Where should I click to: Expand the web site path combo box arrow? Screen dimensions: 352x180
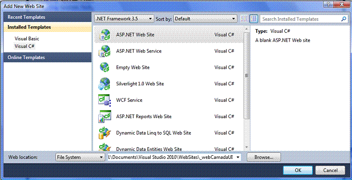[x=238, y=157]
